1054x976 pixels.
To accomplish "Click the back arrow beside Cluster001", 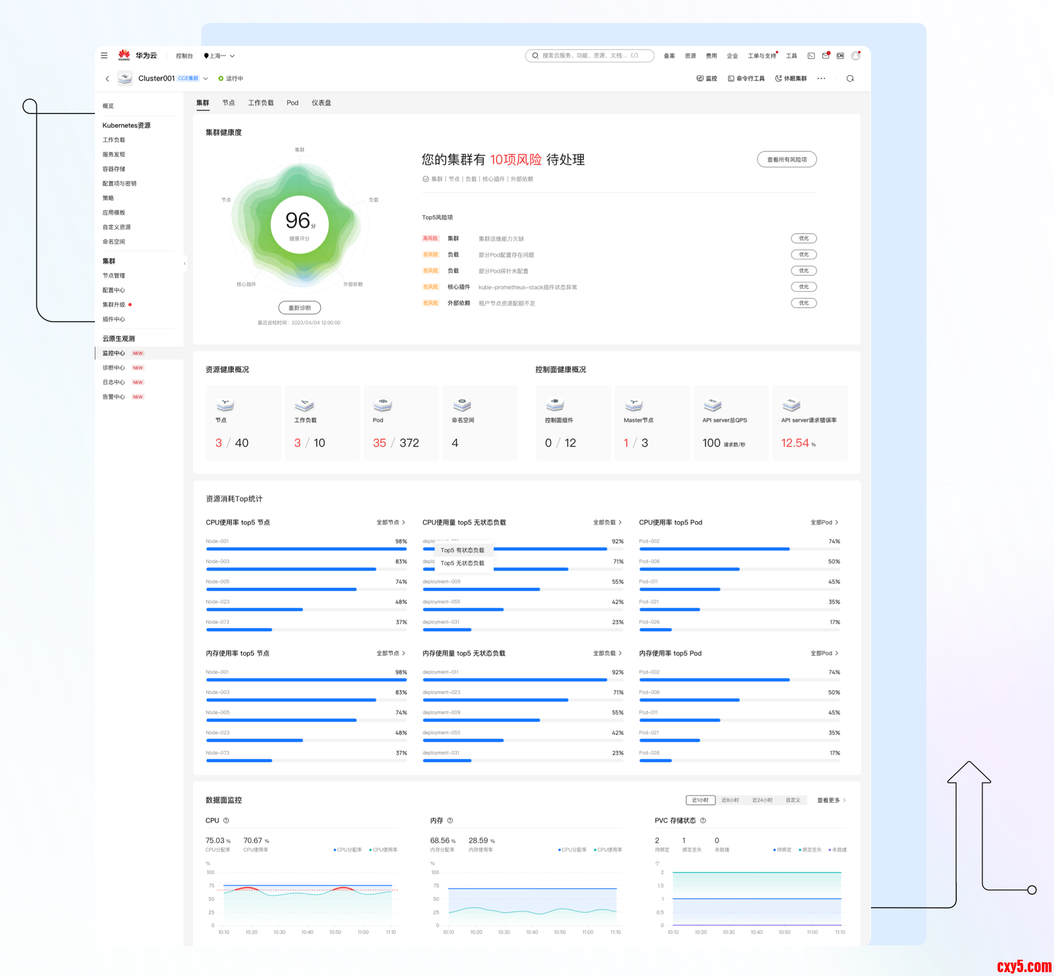I will click(107, 79).
